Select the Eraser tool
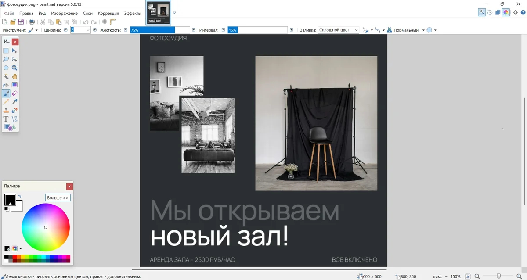The width and height of the screenshot is (527, 280). point(14,93)
